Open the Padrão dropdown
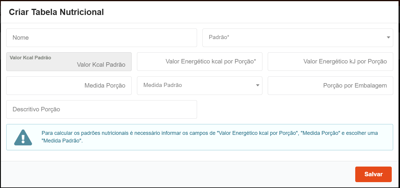Image resolution: width=400 pixels, height=188 pixels. 295,38
